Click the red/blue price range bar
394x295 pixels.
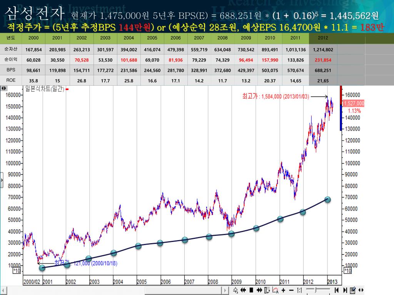341,108
